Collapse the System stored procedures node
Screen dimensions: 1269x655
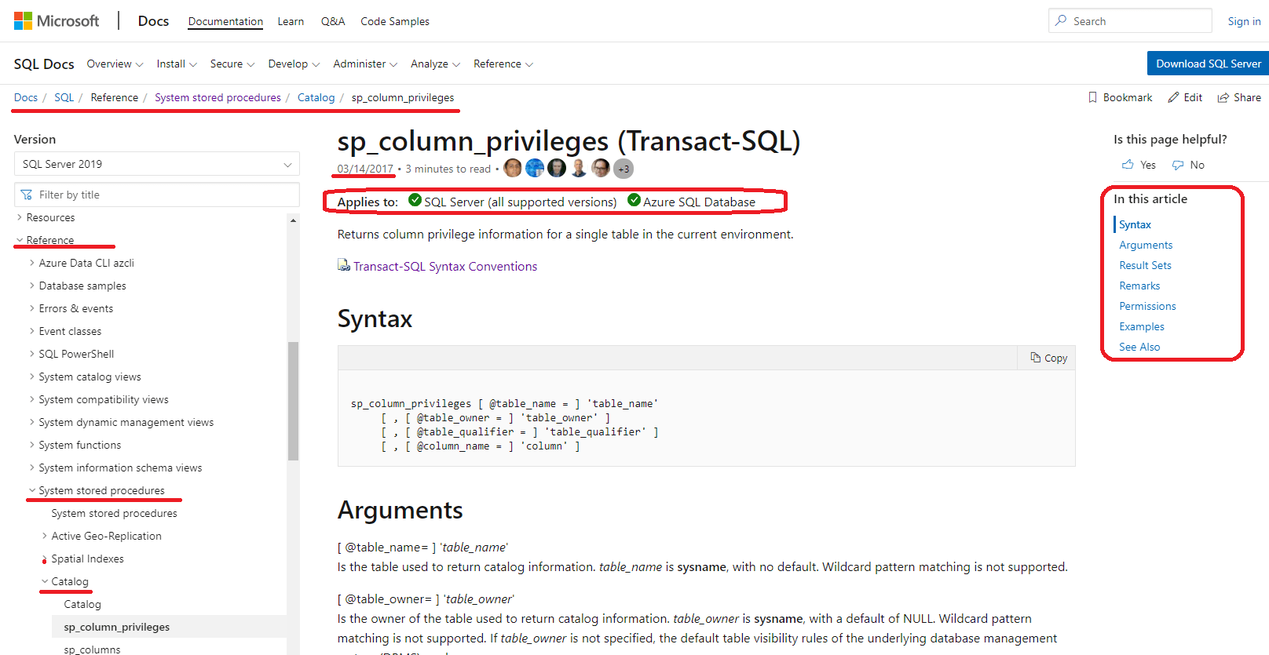(x=32, y=490)
